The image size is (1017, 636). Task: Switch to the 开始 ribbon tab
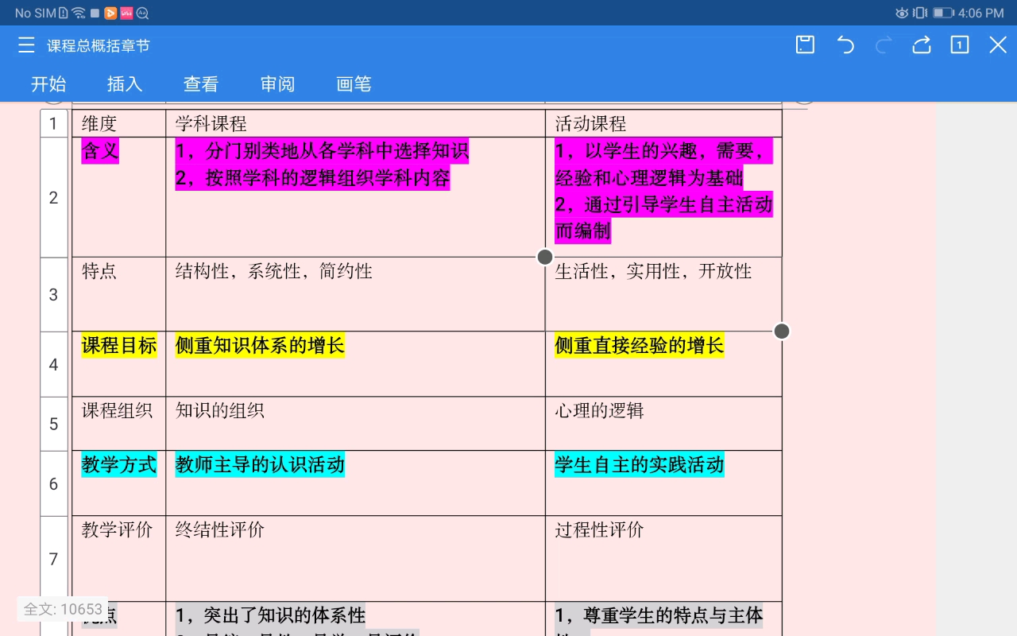(49, 84)
